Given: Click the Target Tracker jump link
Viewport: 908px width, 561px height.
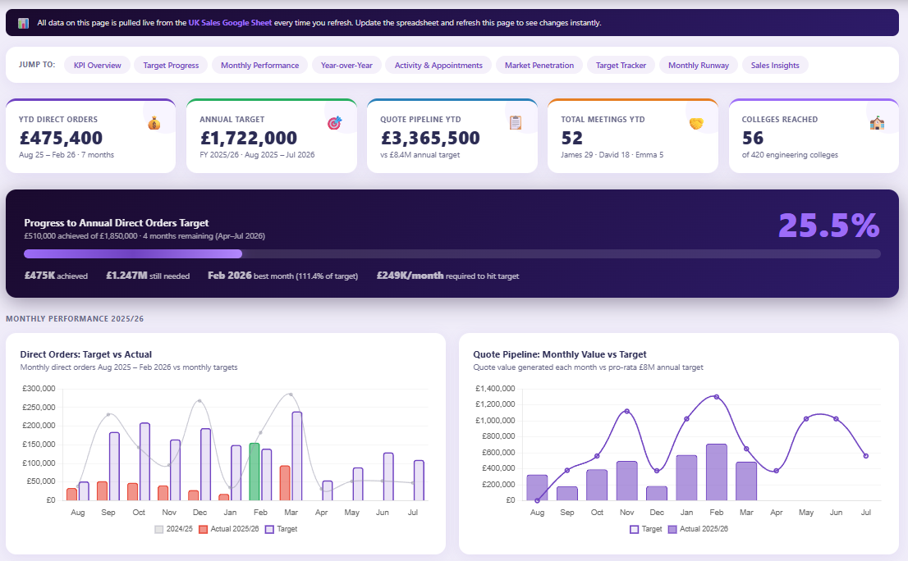Looking at the screenshot, I should [621, 64].
